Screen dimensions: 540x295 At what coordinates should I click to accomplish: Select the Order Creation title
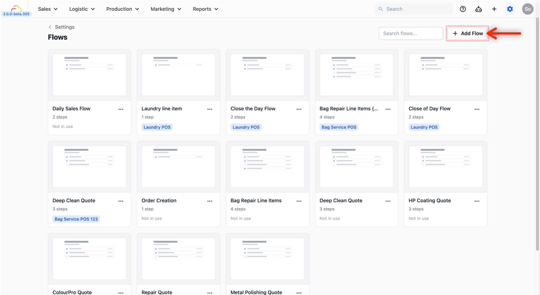coord(159,201)
